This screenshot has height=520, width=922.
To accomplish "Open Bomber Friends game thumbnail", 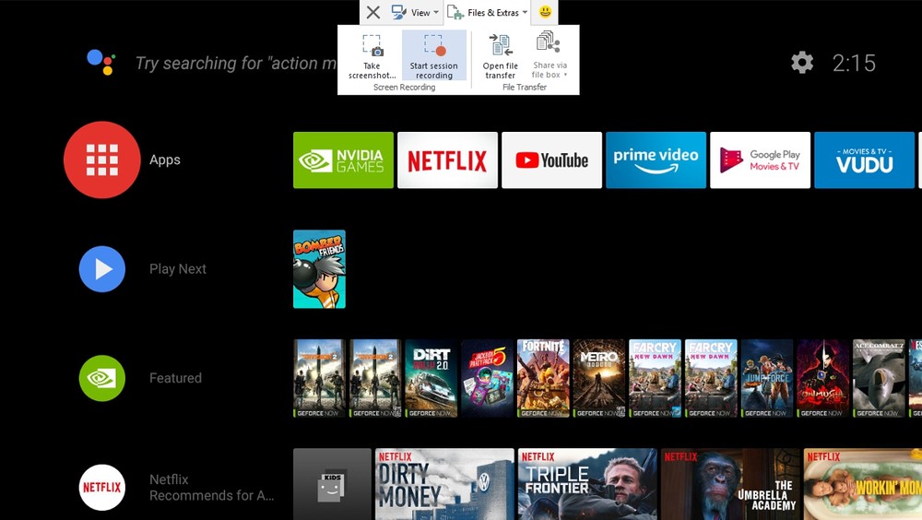I will 319,269.
